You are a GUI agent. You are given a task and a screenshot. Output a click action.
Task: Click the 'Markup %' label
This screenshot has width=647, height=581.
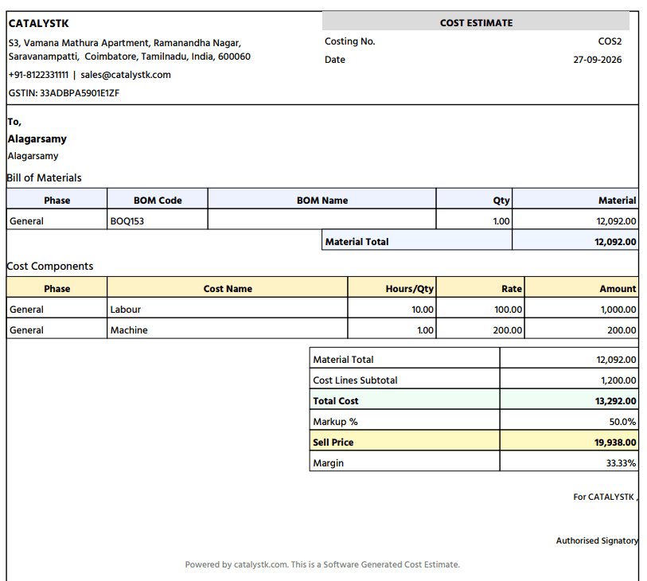coord(336,422)
